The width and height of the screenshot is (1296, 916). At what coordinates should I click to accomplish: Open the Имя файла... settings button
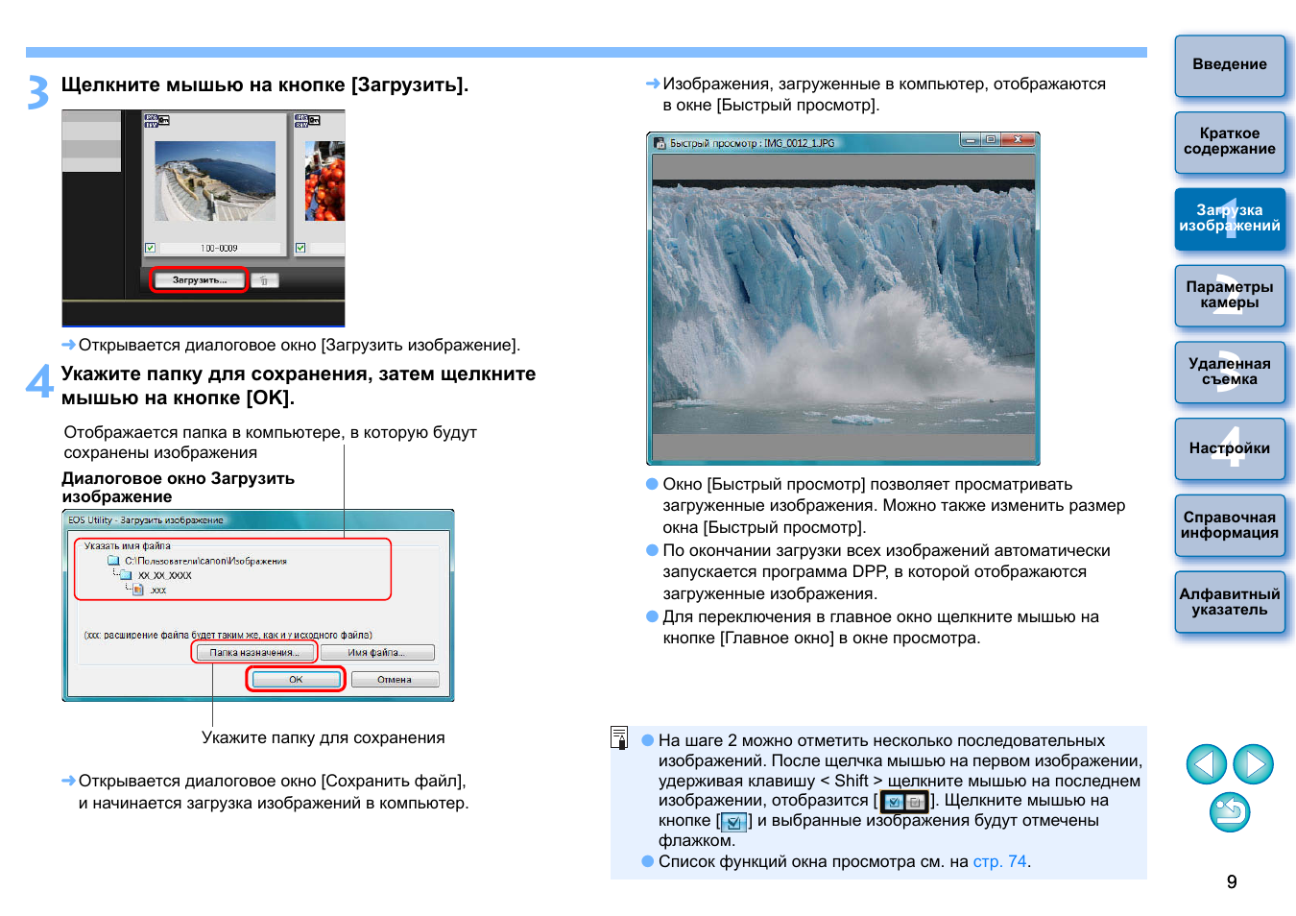point(376,653)
